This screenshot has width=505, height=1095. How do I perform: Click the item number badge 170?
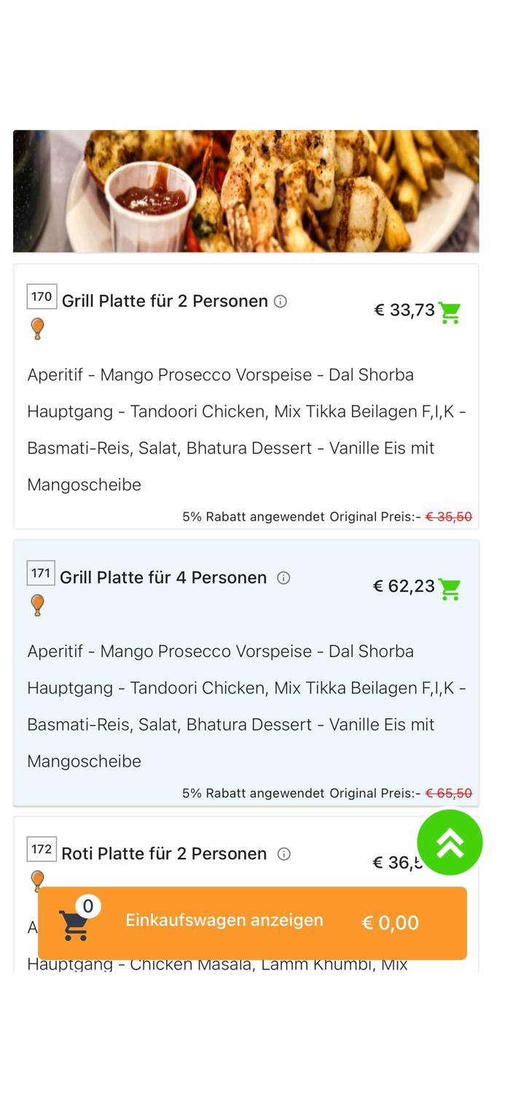[x=42, y=296]
